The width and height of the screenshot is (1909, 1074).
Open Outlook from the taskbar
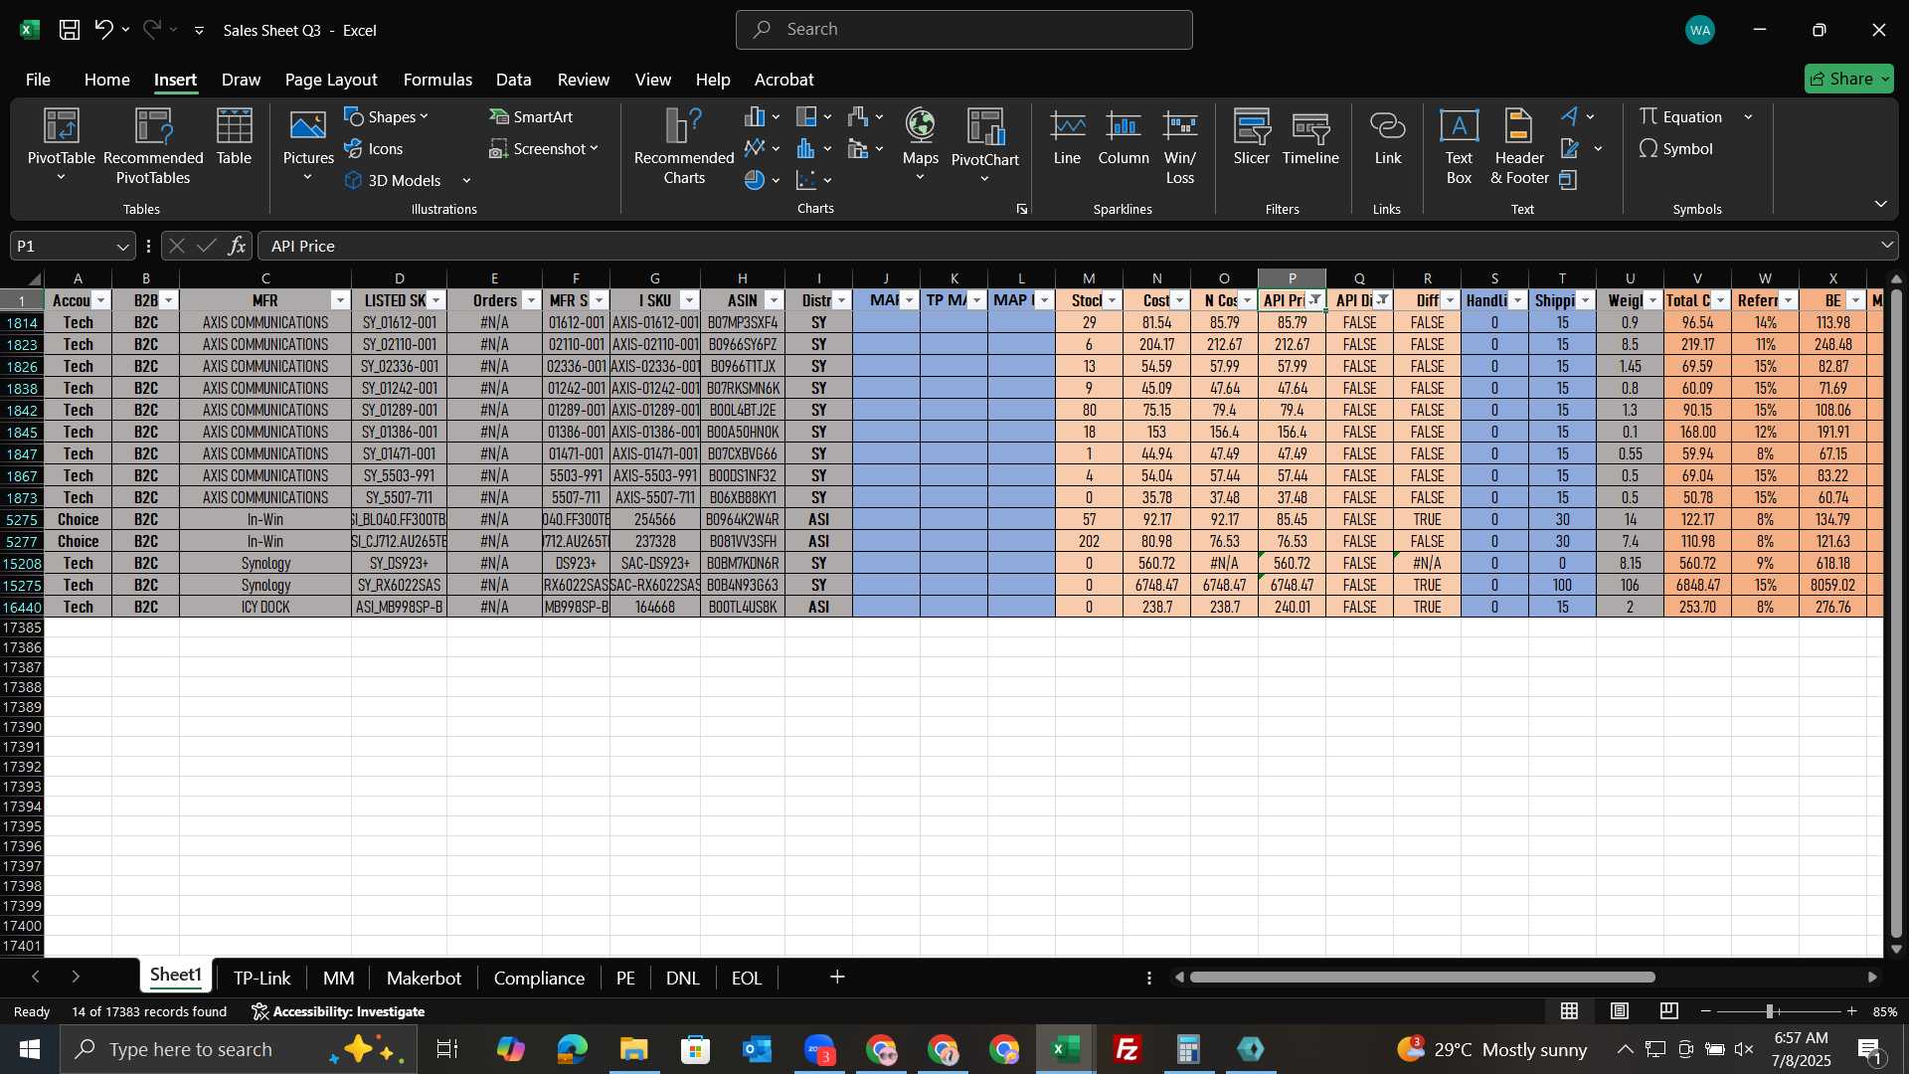tap(757, 1049)
